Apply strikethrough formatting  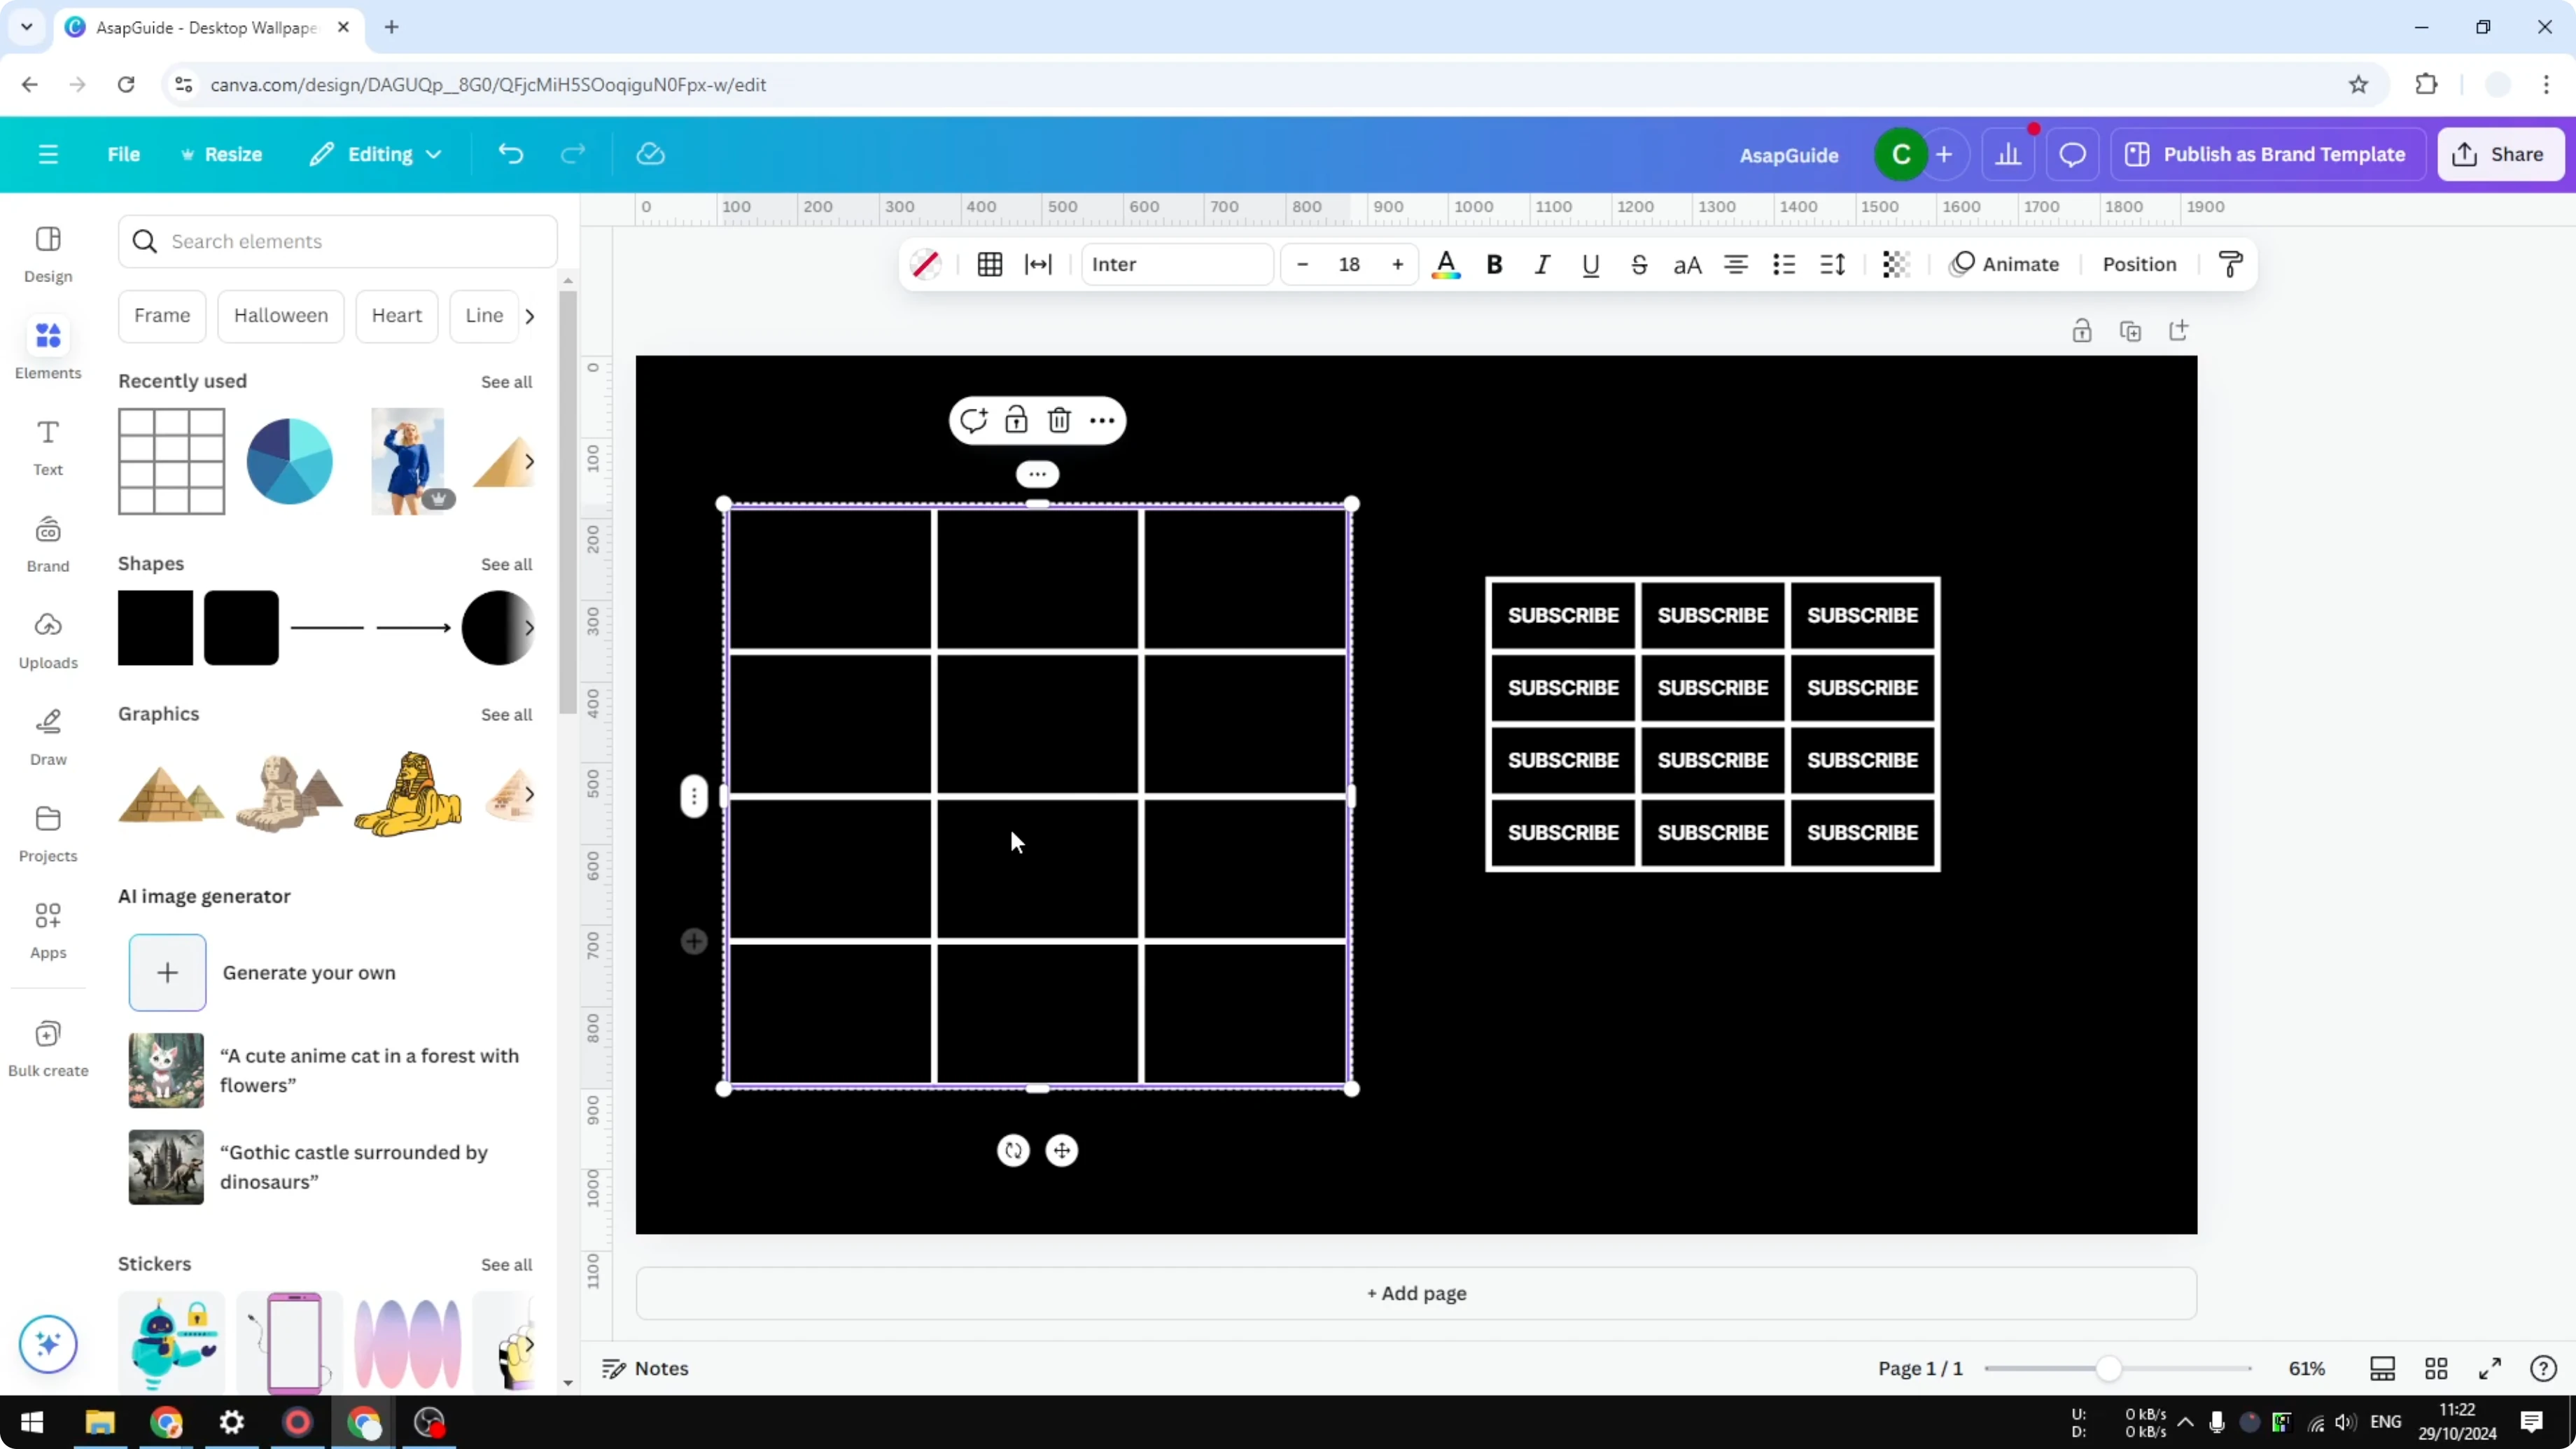pyautogui.click(x=1639, y=265)
